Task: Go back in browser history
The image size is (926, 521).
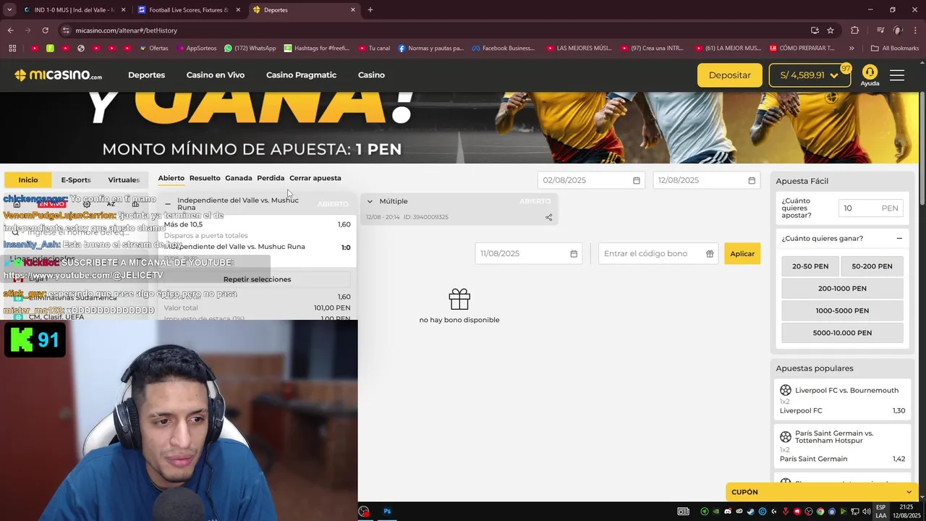Action: coord(10,30)
